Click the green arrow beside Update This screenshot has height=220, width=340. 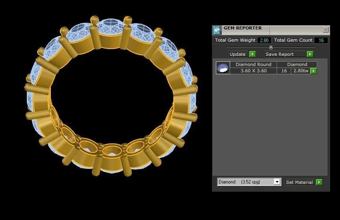253,54
